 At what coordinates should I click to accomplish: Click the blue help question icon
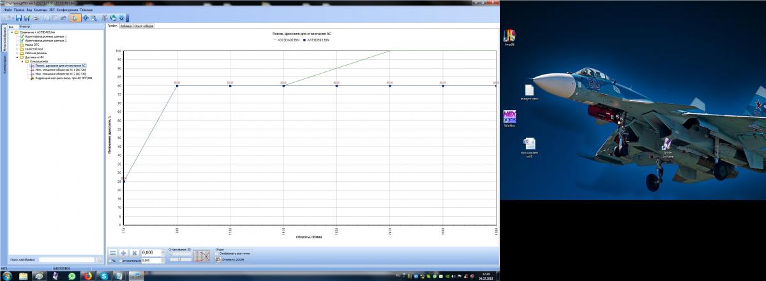(121, 18)
